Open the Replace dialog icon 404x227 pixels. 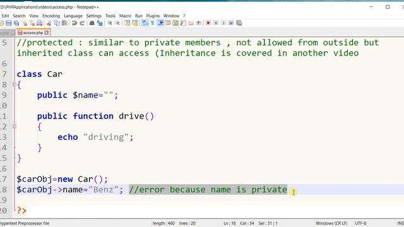100,23
